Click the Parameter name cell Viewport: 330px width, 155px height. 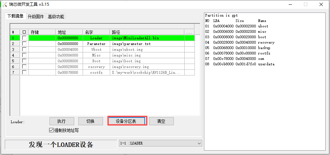coord(96,44)
